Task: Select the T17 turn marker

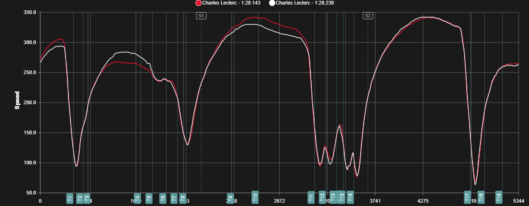Action: [467, 197]
